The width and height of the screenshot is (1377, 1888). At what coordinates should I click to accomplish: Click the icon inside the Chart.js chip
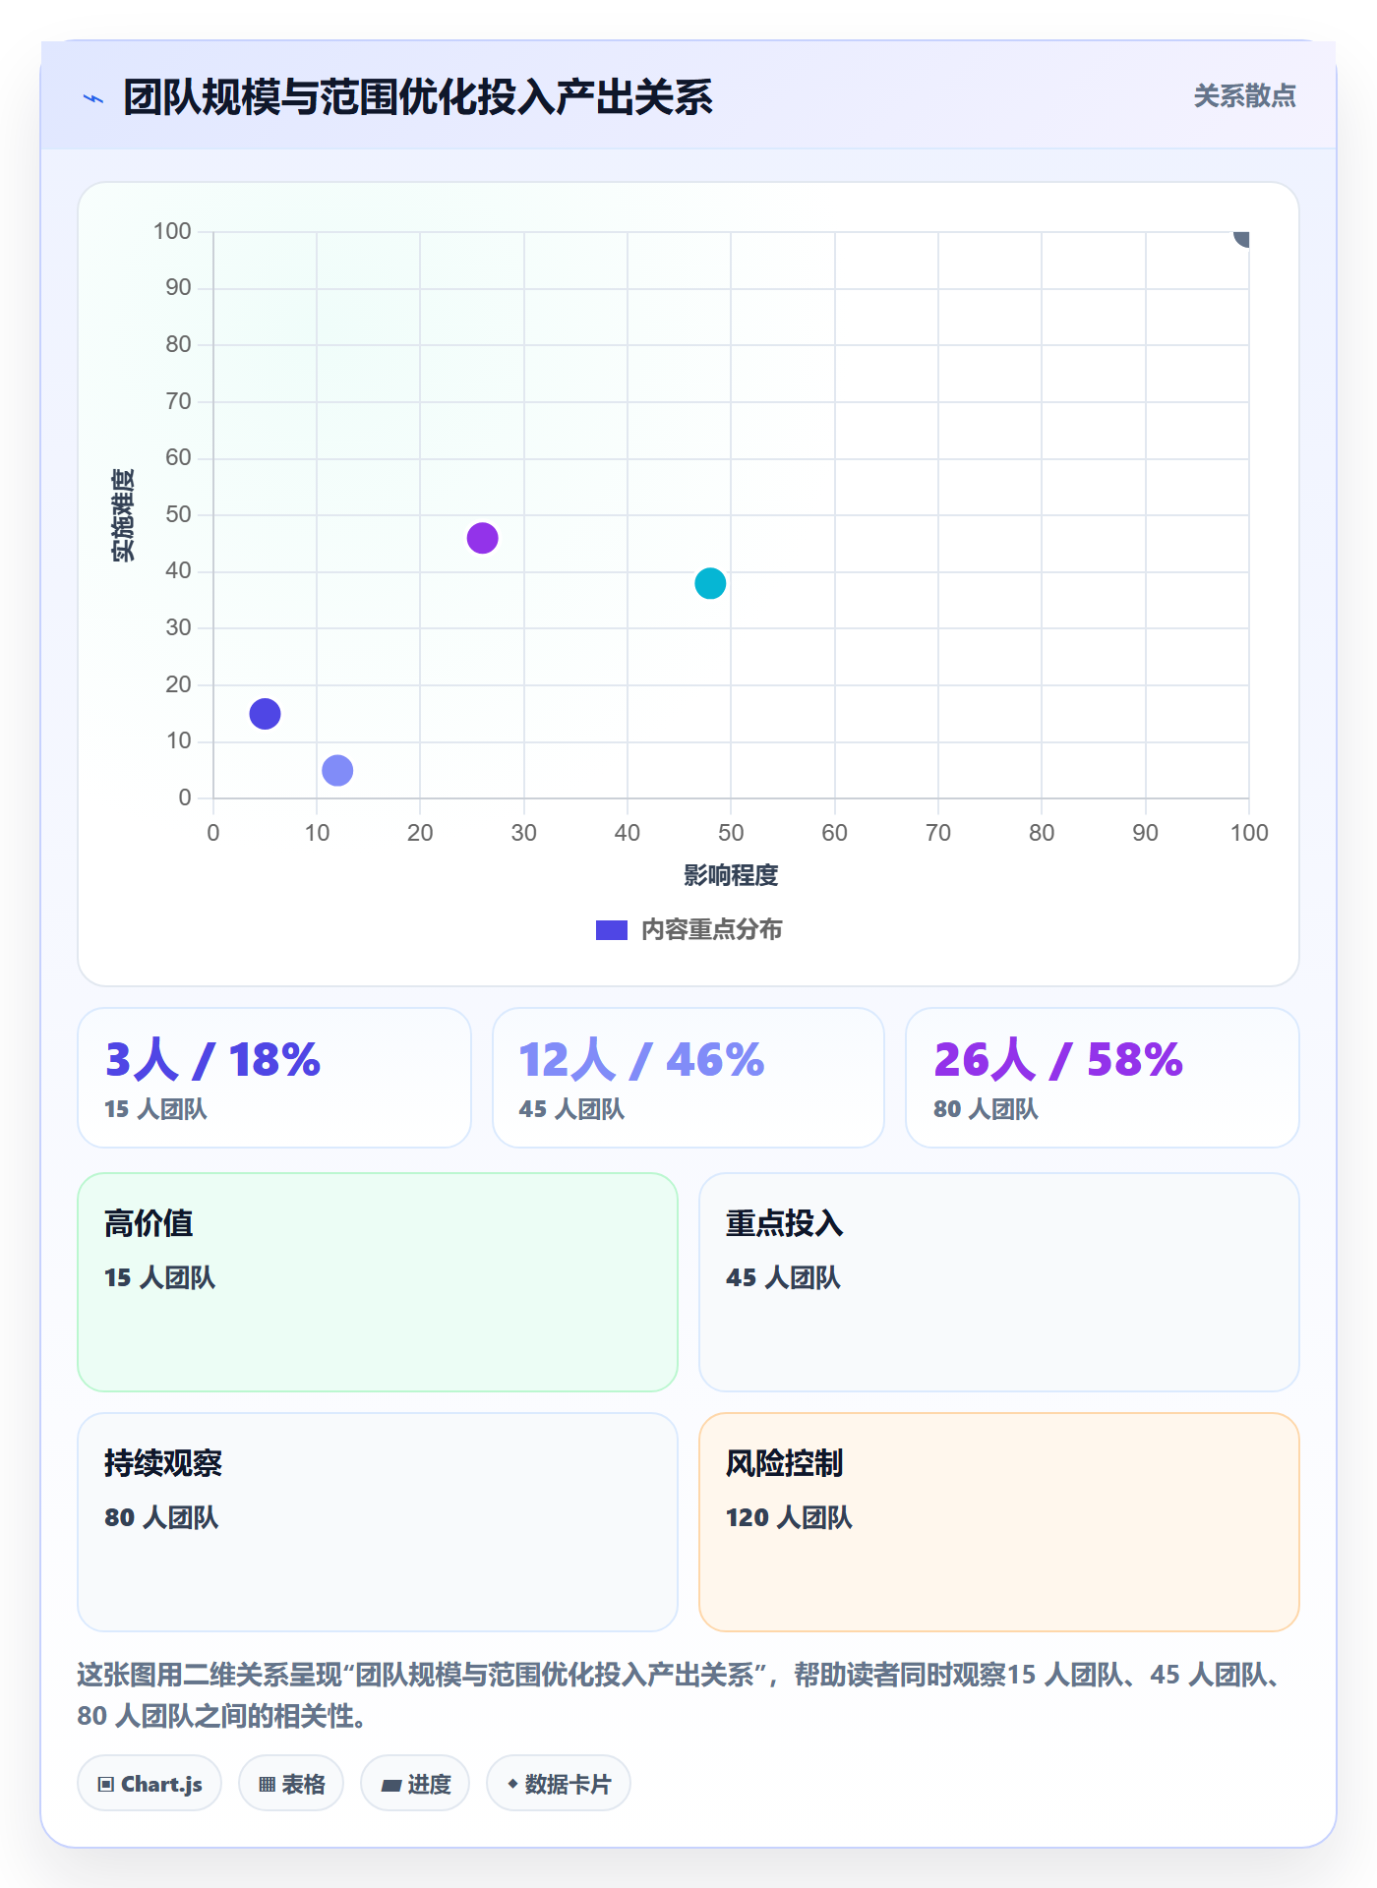click(106, 1785)
